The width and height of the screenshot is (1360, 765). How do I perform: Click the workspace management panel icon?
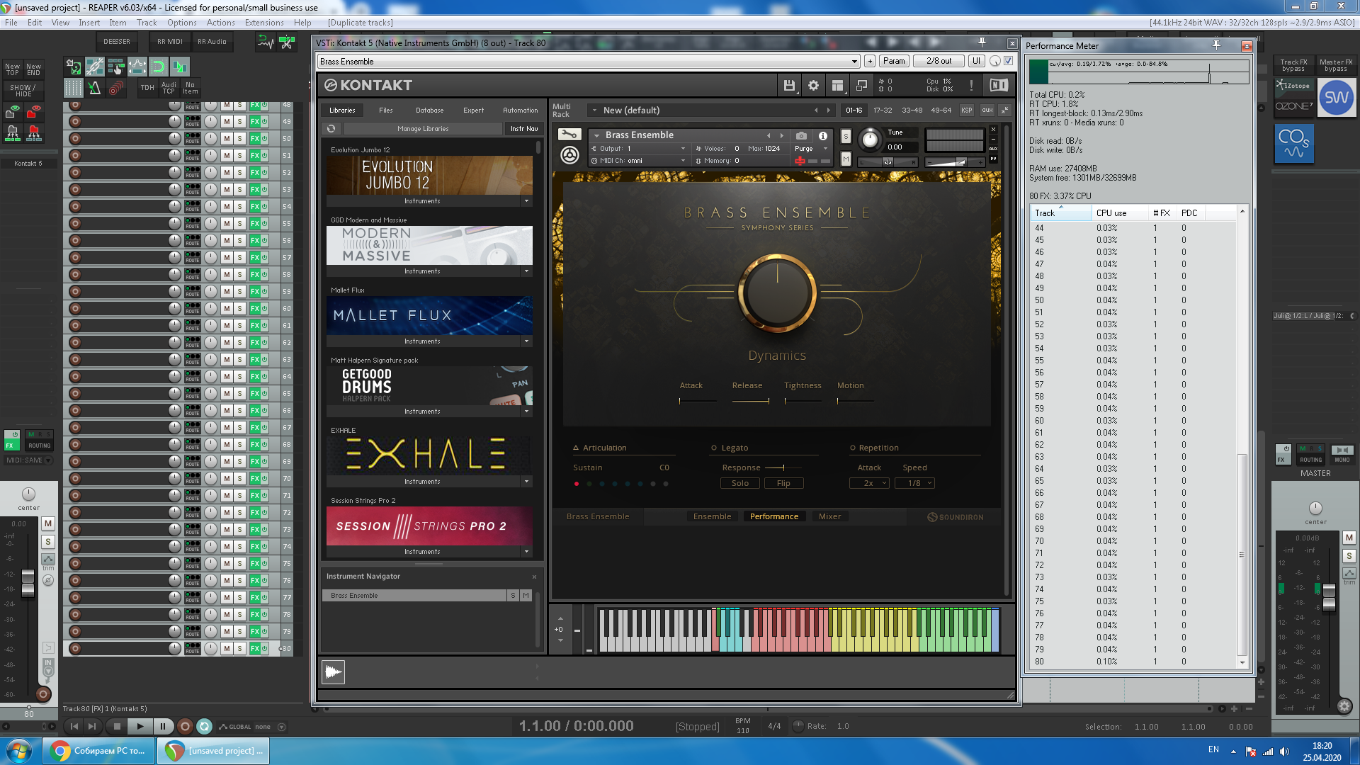837,86
